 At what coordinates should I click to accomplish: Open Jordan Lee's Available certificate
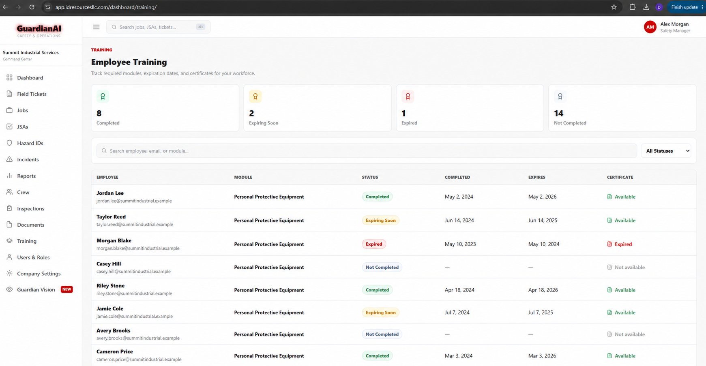click(x=621, y=197)
